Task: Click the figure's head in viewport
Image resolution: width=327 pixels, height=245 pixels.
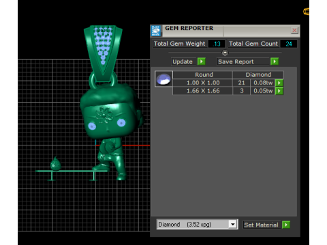Action: point(110,111)
